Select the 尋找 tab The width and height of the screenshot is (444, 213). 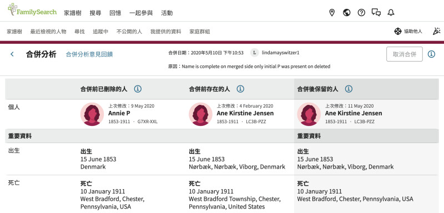click(79, 32)
